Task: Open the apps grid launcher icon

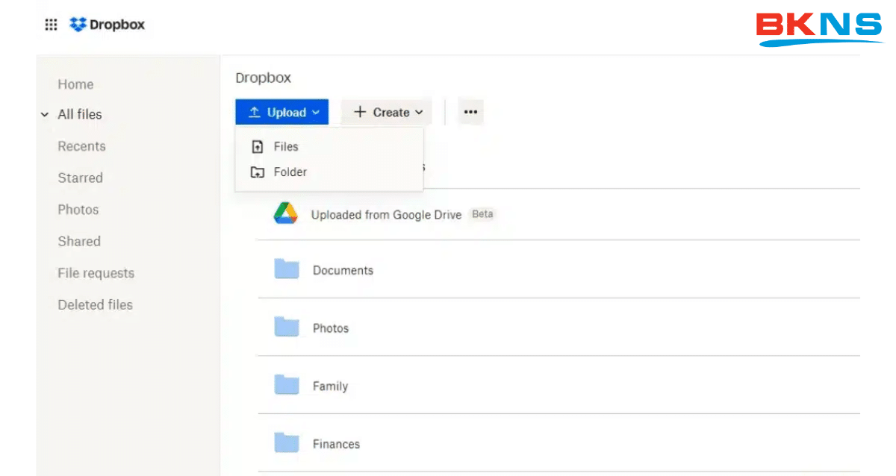Action: coord(51,25)
